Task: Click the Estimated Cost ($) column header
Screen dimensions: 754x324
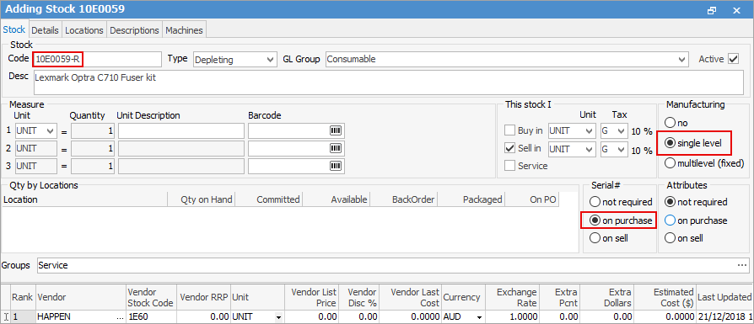Action: coord(665,298)
